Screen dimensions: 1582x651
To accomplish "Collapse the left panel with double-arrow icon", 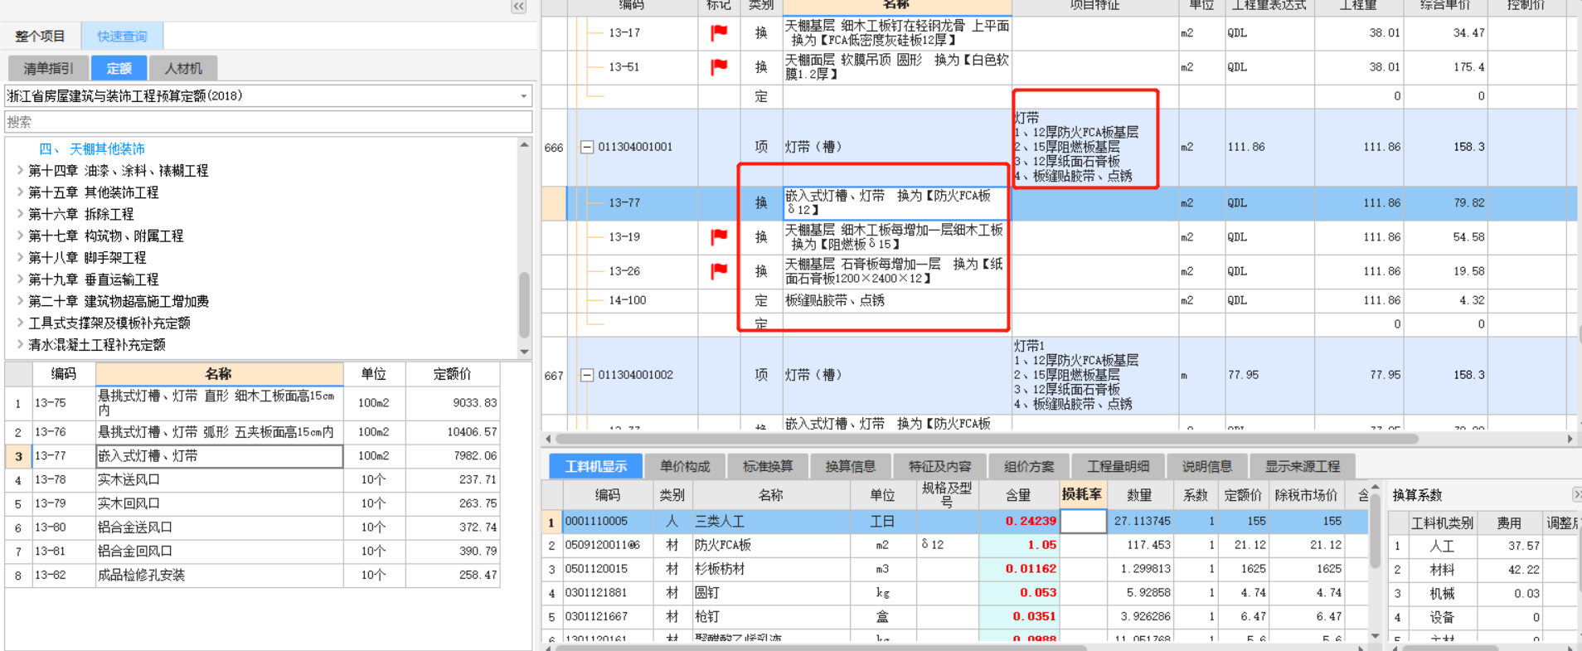I will coord(518,7).
